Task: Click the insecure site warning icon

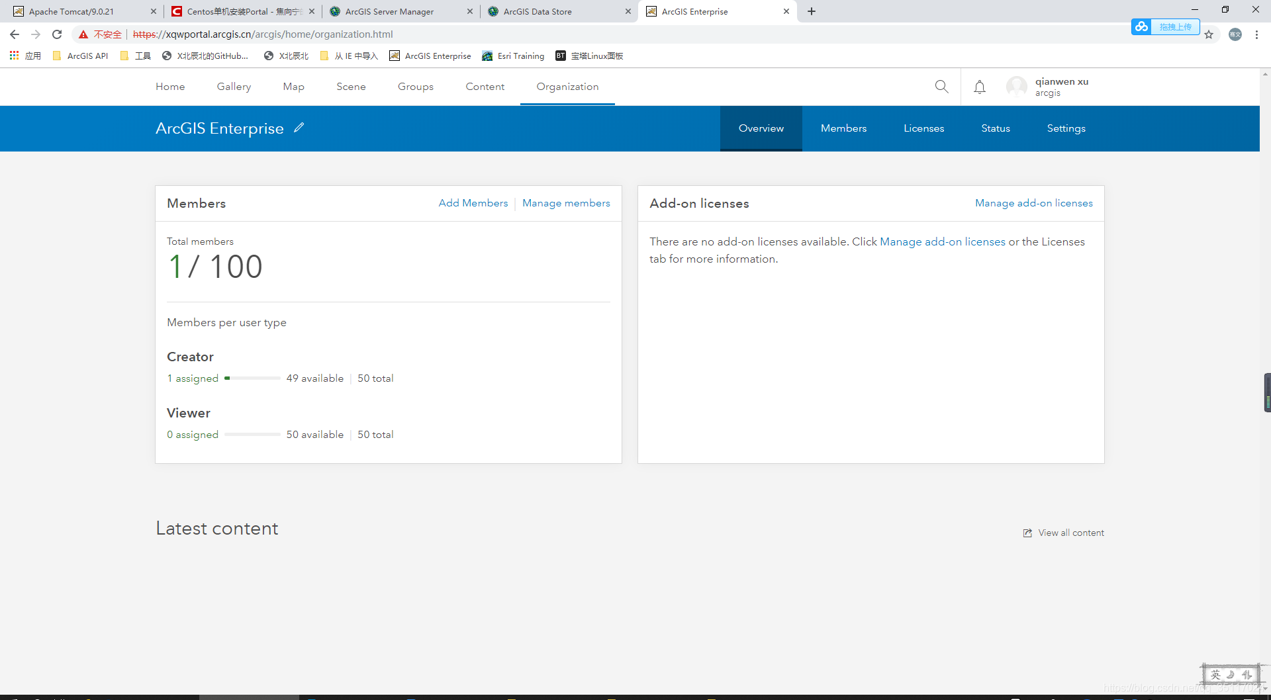Action: pyautogui.click(x=83, y=34)
